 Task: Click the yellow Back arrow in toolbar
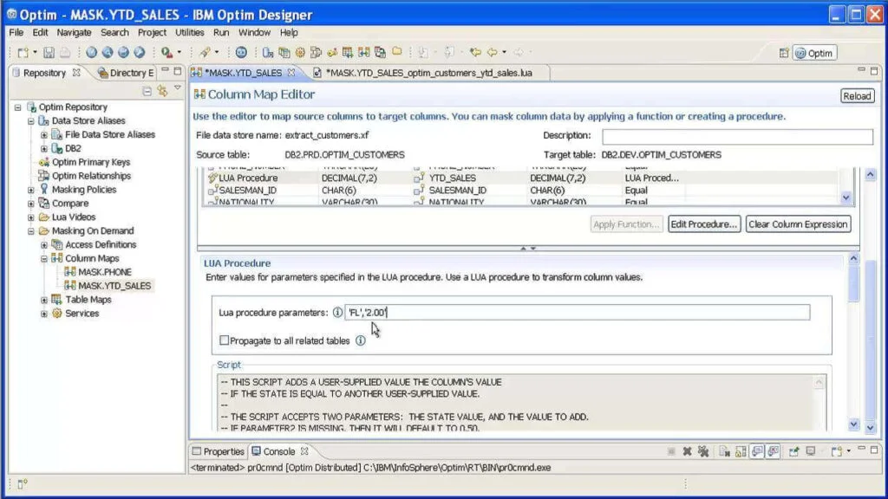tap(492, 53)
